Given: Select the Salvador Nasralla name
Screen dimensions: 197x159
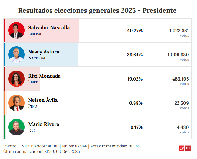Looking at the screenshot, I should coord(49,27).
